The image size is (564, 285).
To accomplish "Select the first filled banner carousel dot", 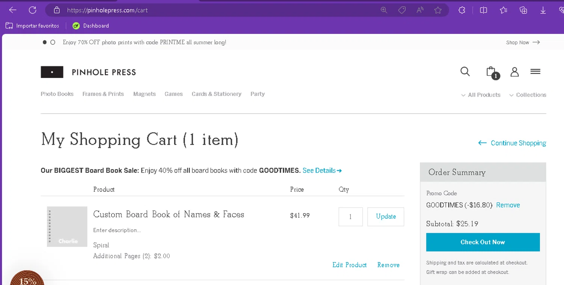I will pyautogui.click(x=45, y=42).
